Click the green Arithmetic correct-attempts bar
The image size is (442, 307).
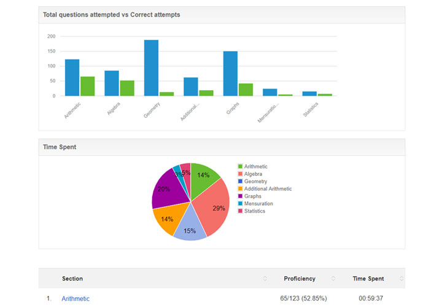[x=87, y=86]
